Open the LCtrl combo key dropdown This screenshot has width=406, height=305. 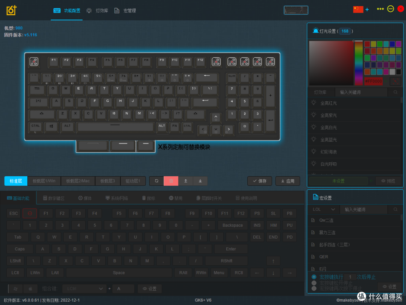tap(85, 288)
